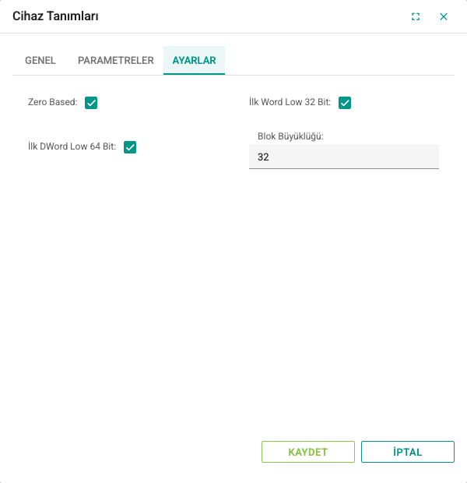The width and height of the screenshot is (467, 483).
Task: Click the Blok Büyüklüğü field label
Action: tap(290, 136)
